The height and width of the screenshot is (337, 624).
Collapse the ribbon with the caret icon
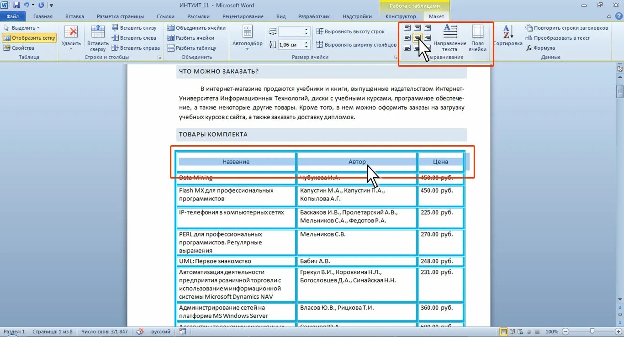(610, 16)
